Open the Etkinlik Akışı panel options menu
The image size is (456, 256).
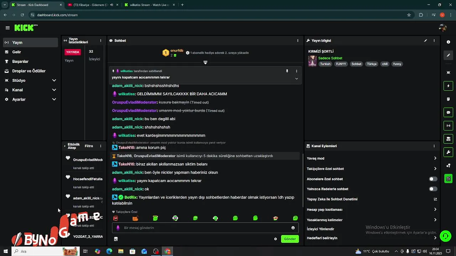pos(100,146)
